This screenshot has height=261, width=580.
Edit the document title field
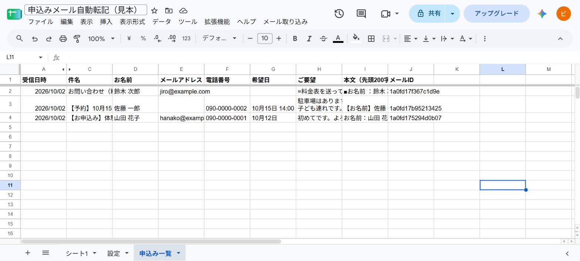click(x=86, y=10)
